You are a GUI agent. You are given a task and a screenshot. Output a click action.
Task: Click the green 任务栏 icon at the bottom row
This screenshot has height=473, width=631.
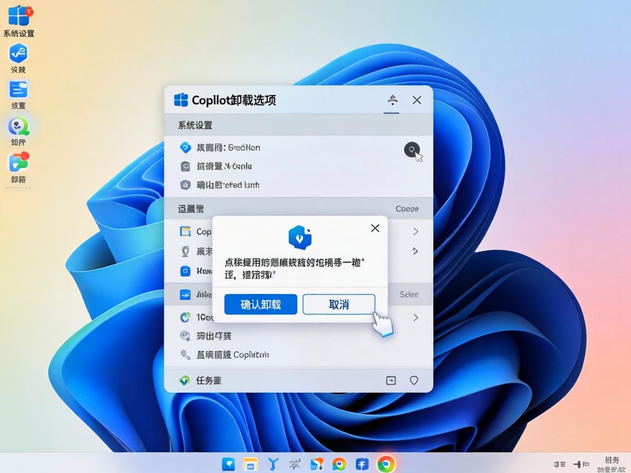tap(185, 379)
